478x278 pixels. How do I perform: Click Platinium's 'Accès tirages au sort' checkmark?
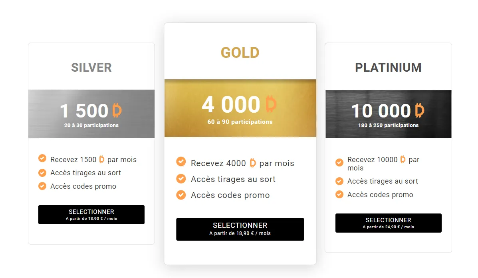click(339, 181)
